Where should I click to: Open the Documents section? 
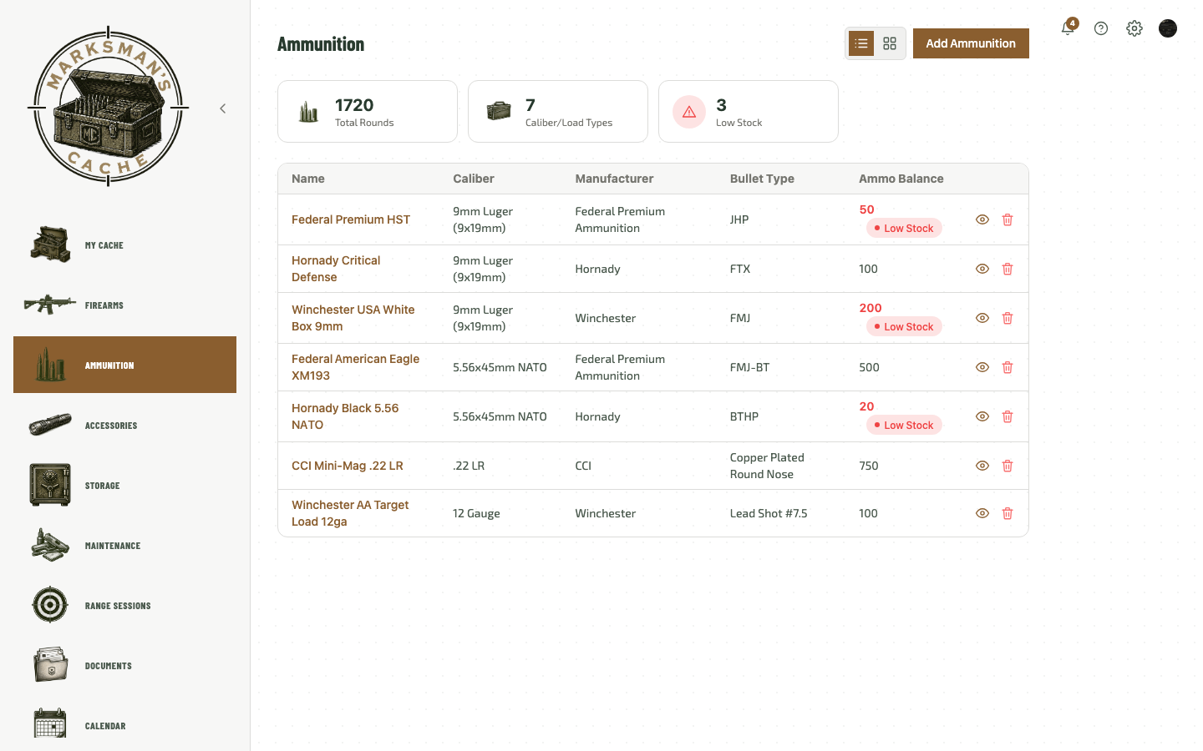tap(124, 666)
